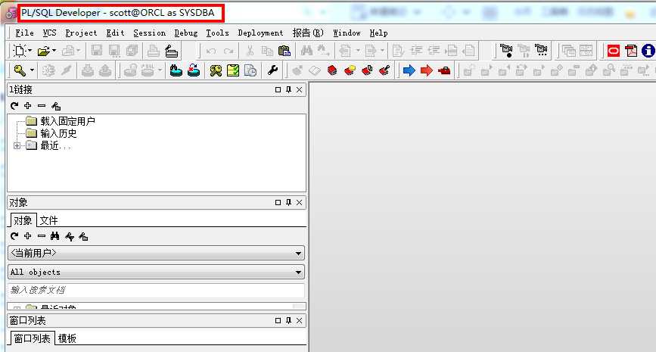656x352 pixels.
Task: Open the Session menu
Action: tap(149, 33)
